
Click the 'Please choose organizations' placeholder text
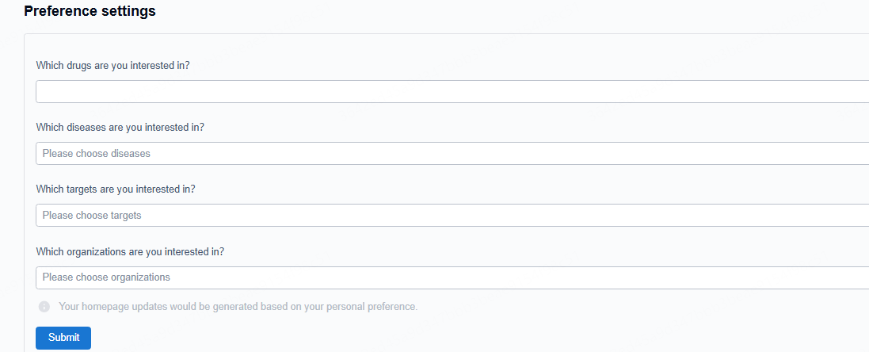(106, 277)
